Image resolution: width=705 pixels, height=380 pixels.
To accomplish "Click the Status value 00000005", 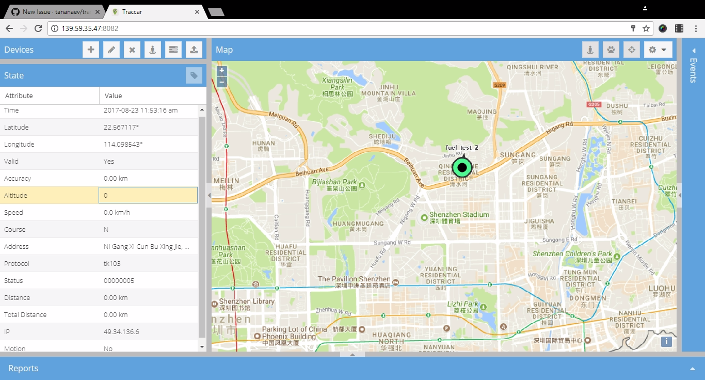I will (119, 280).
